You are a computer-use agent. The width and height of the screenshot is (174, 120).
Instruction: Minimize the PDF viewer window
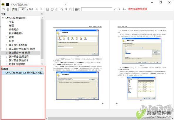(152, 2)
